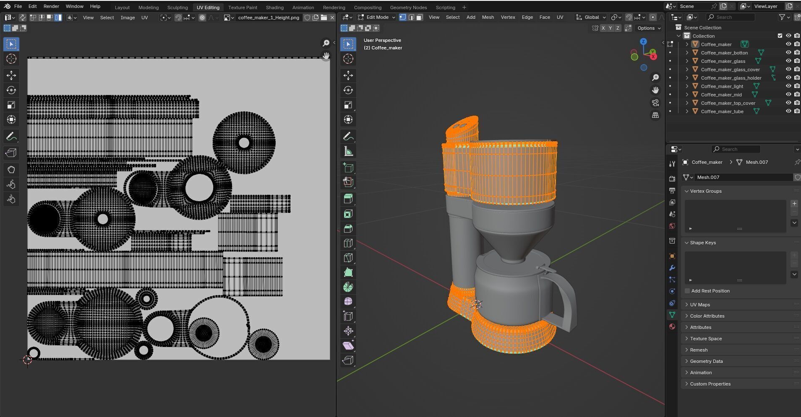Viewport: 801px width, 417px height.
Task: Select the Relax tool in UV editor
Action: click(x=11, y=184)
